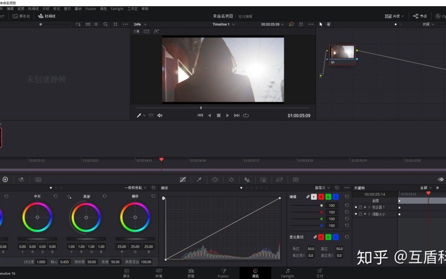446x279 pixels.
Task: Open the Tracker palette icon
Action: (x=231, y=180)
